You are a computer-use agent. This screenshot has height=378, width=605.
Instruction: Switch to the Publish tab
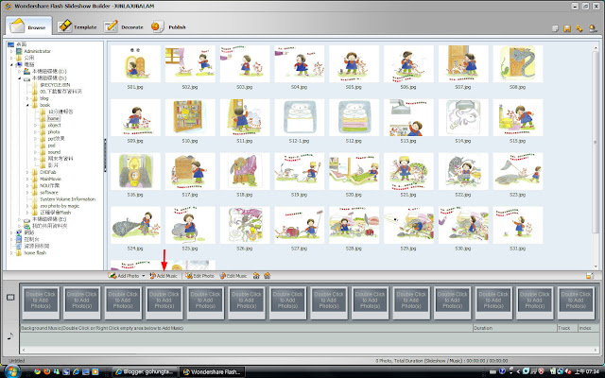coord(168,26)
